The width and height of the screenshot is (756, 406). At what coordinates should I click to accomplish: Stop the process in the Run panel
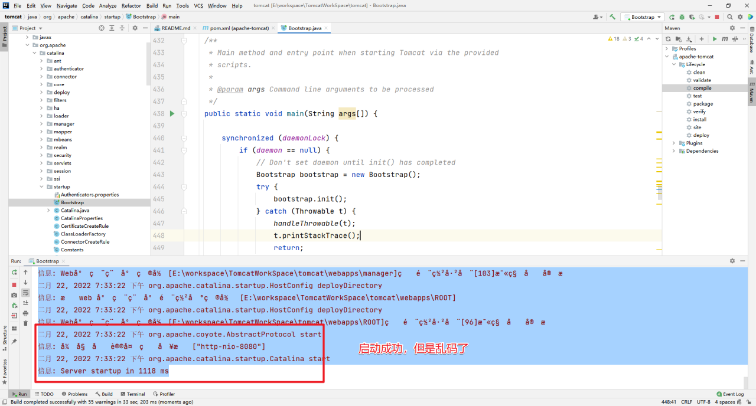pos(14,284)
